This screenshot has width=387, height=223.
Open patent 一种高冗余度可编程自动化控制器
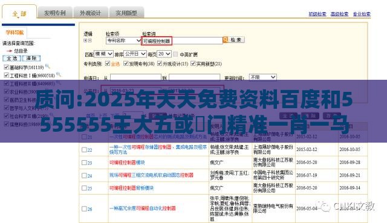click(x=143, y=208)
